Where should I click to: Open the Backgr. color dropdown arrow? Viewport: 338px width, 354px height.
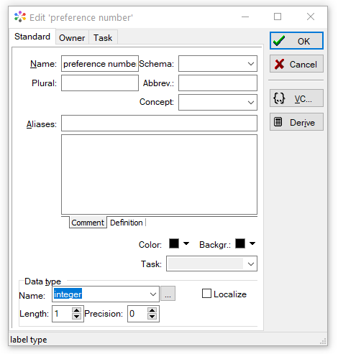point(252,243)
